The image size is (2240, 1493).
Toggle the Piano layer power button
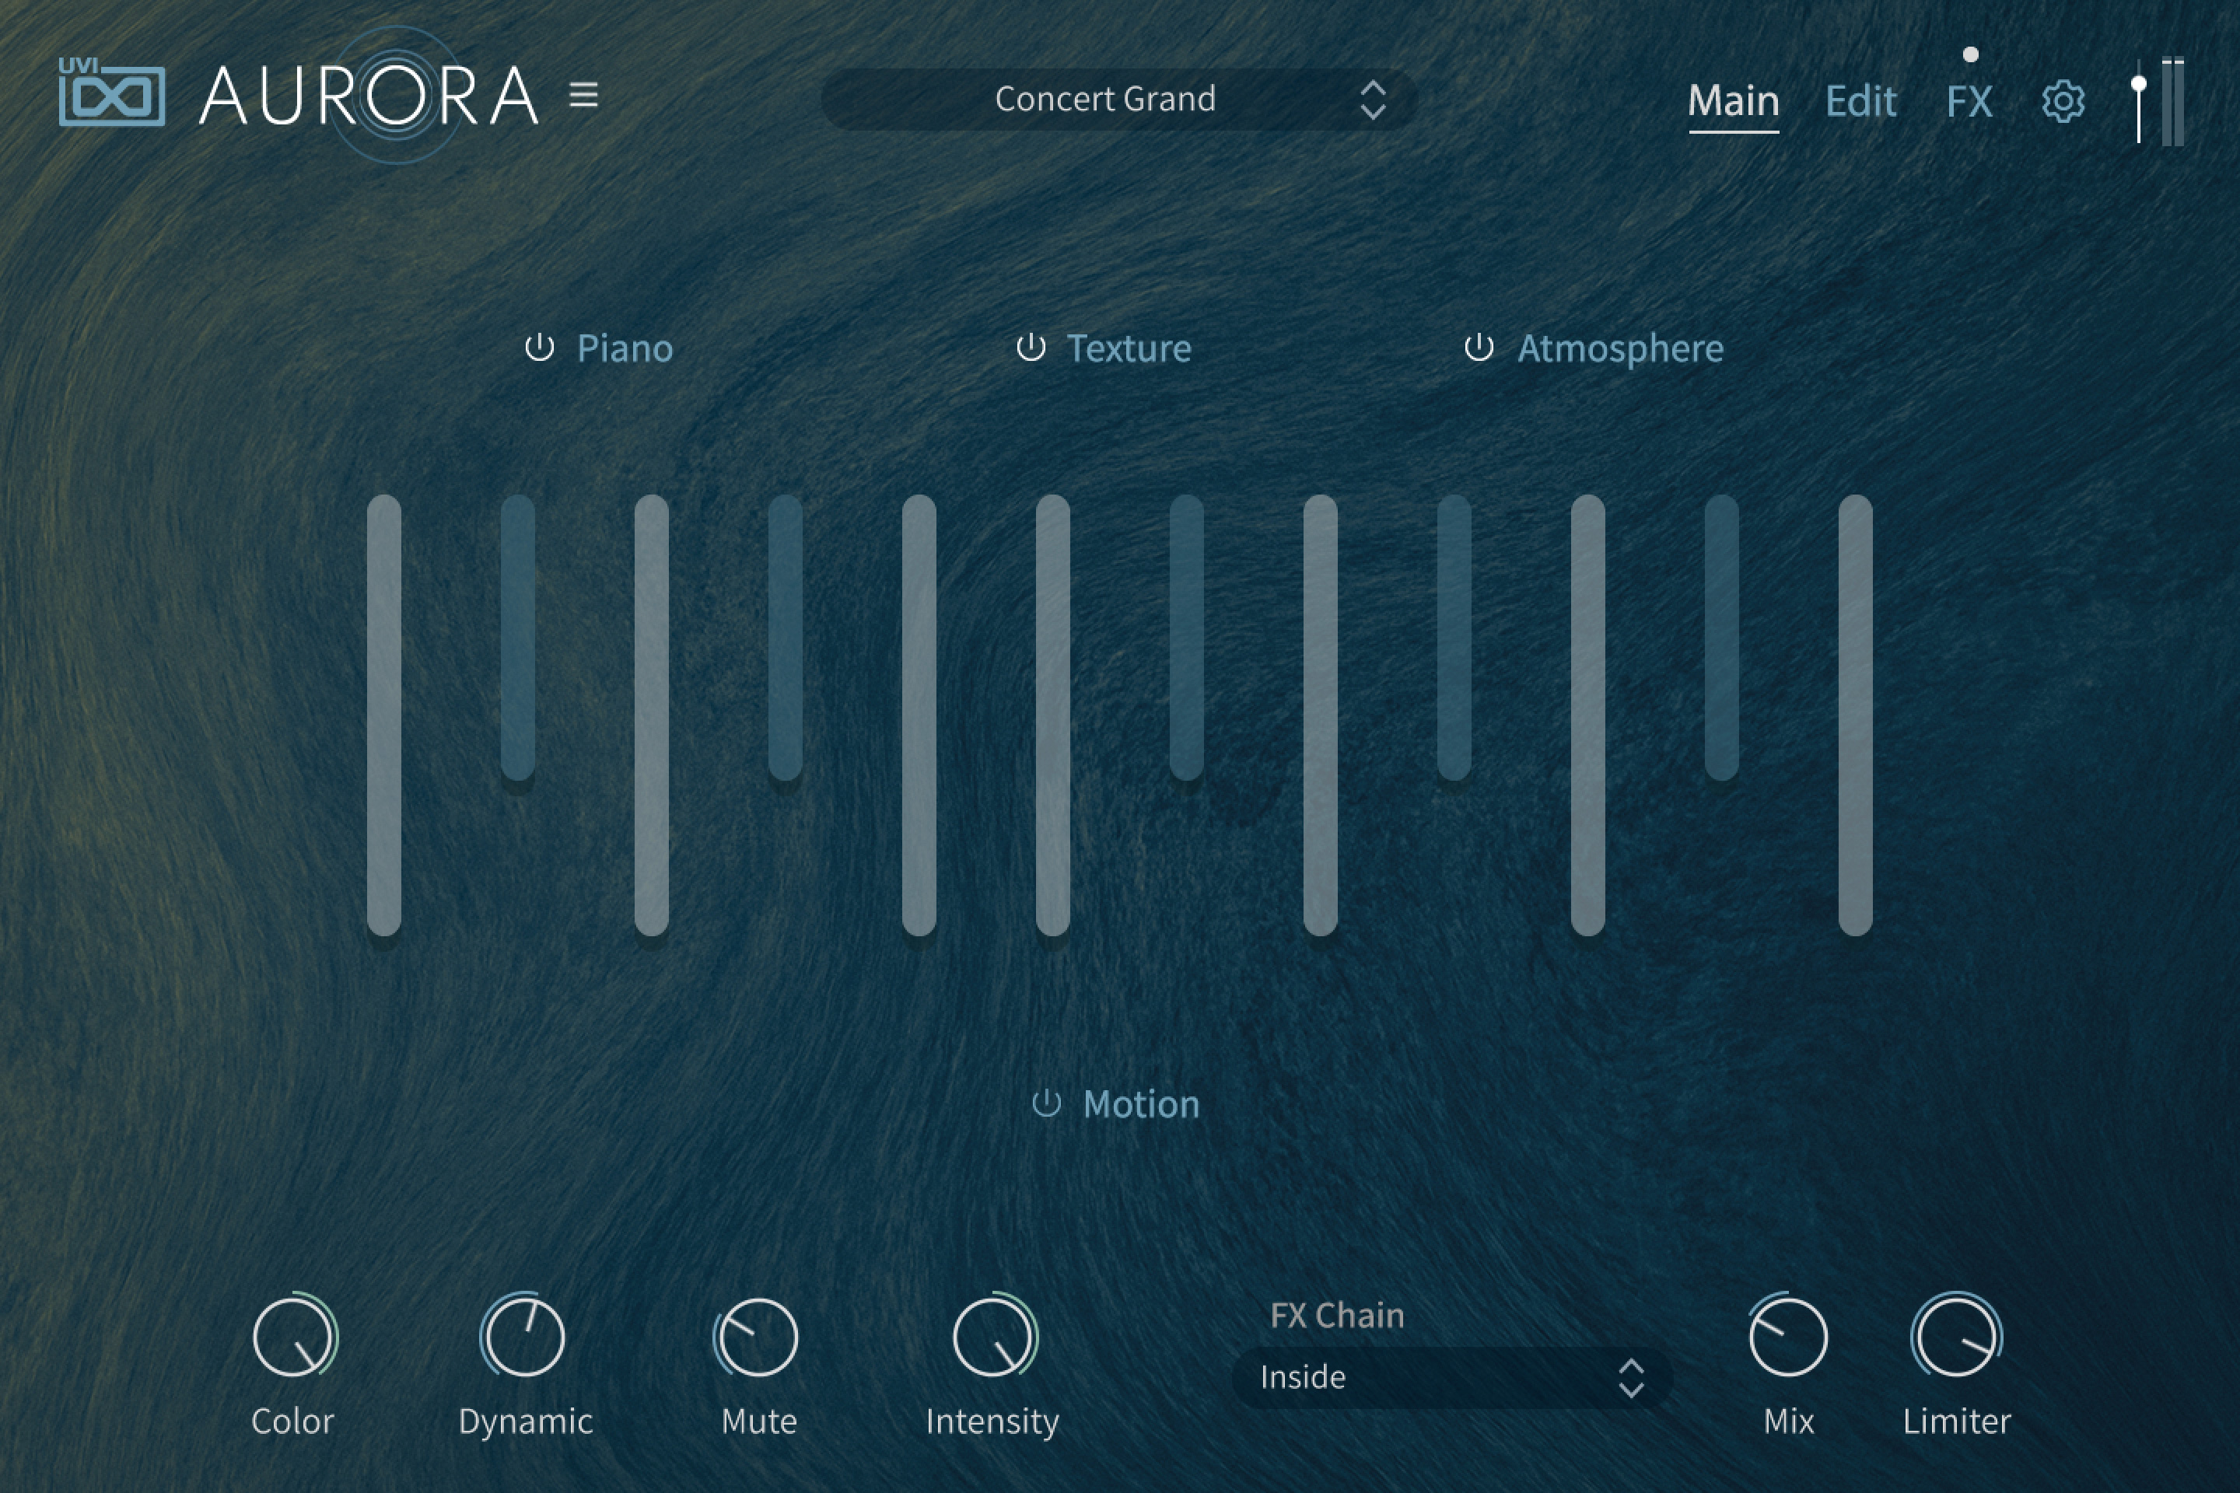click(x=539, y=348)
